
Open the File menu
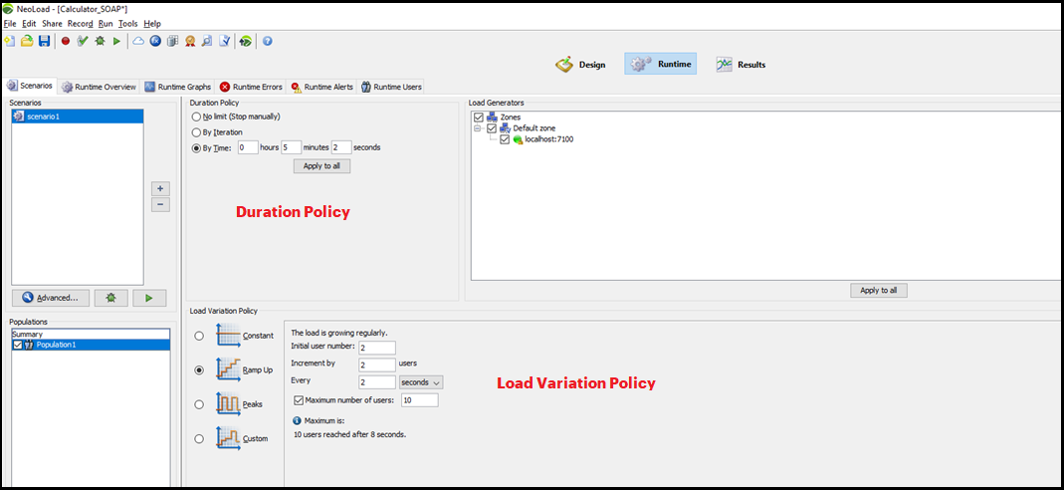click(x=10, y=23)
